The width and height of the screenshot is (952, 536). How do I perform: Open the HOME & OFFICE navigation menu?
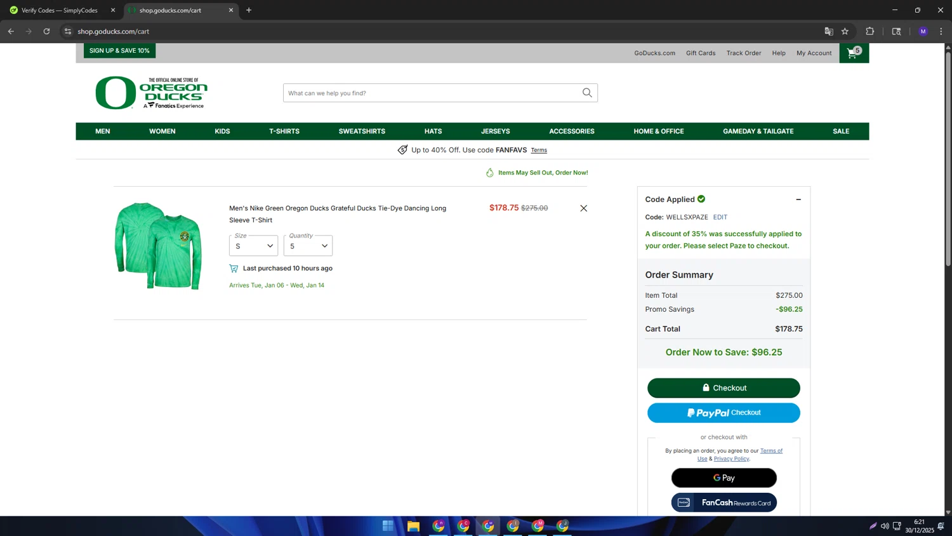point(659,131)
